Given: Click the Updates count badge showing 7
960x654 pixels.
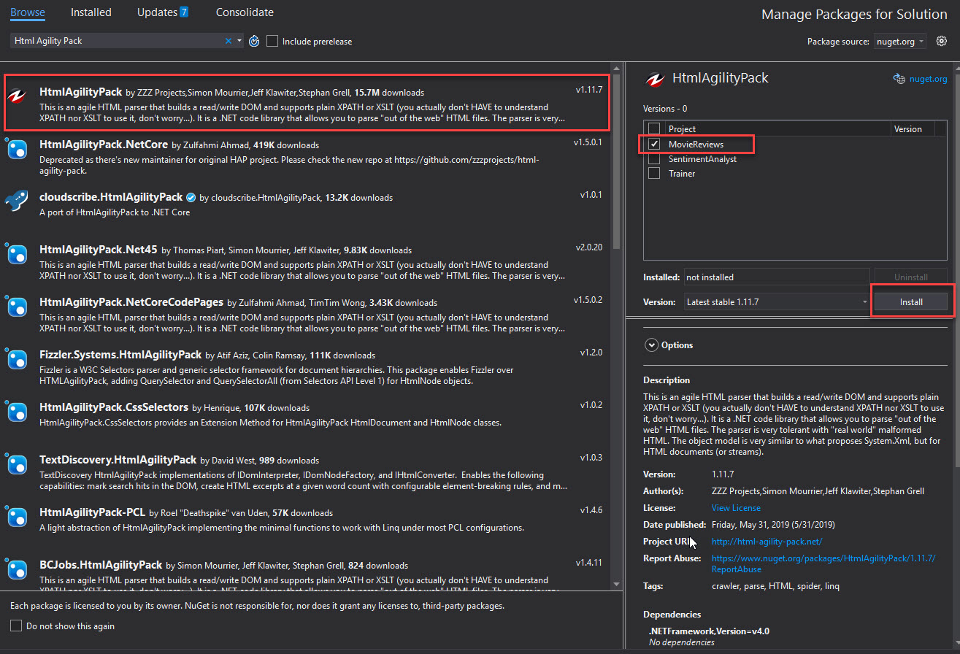Looking at the screenshot, I should pos(184,12).
